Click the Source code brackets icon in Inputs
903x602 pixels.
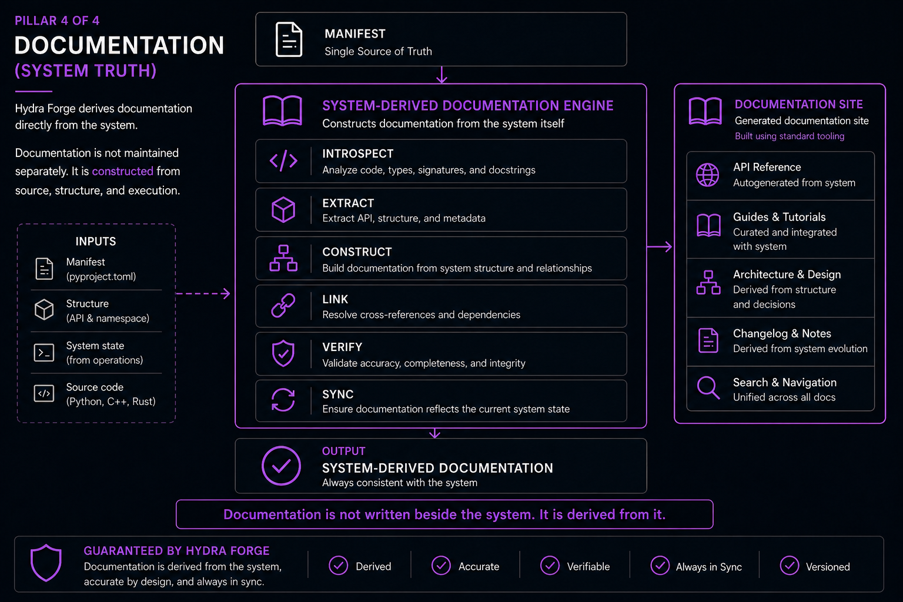point(44,393)
